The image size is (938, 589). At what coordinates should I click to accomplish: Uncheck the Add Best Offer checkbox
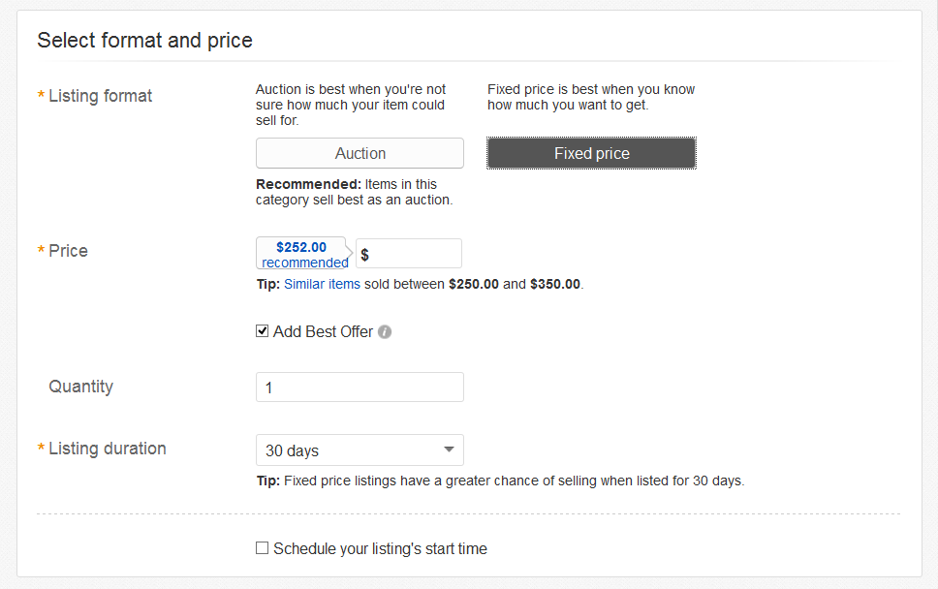click(x=262, y=330)
